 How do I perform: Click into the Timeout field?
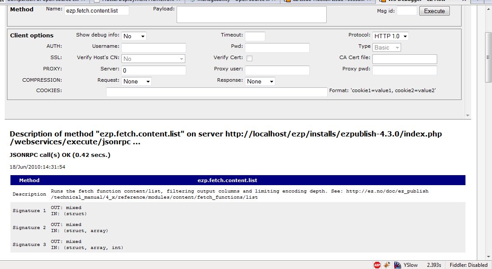click(x=255, y=36)
